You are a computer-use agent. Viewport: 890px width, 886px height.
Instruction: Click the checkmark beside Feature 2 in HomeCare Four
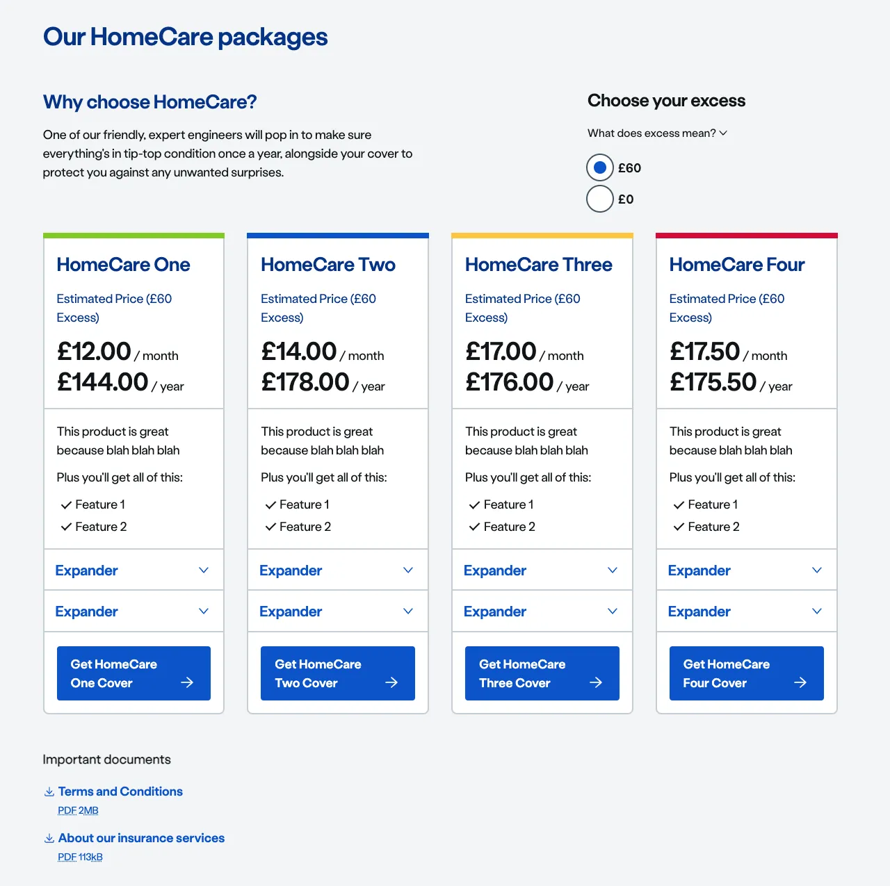[679, 527]
